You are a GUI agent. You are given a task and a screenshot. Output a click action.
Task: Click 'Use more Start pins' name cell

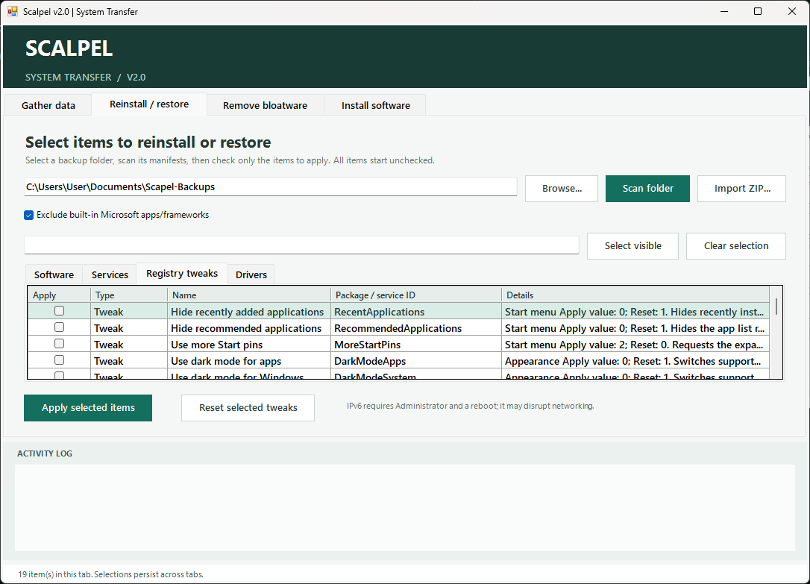[x=248, y=345]
